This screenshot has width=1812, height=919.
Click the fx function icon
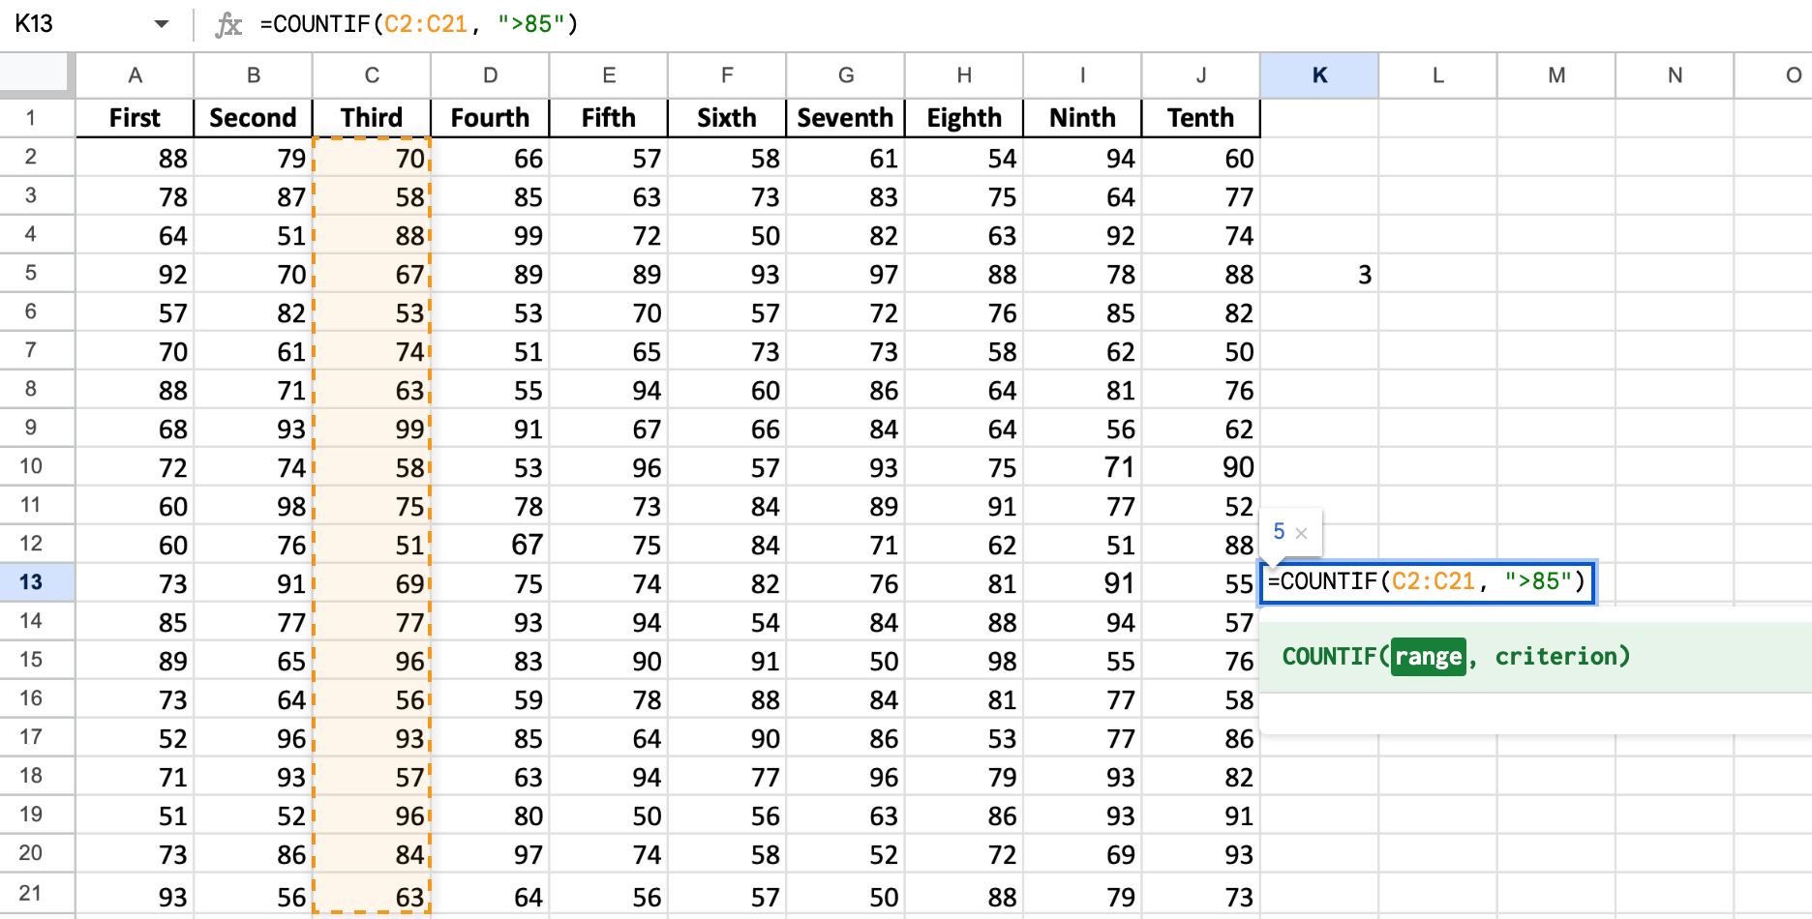pos(228,24)
